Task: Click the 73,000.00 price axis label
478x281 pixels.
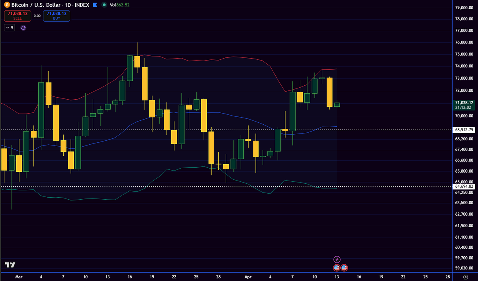Action: pyautogui.click(x=464, y=78)
